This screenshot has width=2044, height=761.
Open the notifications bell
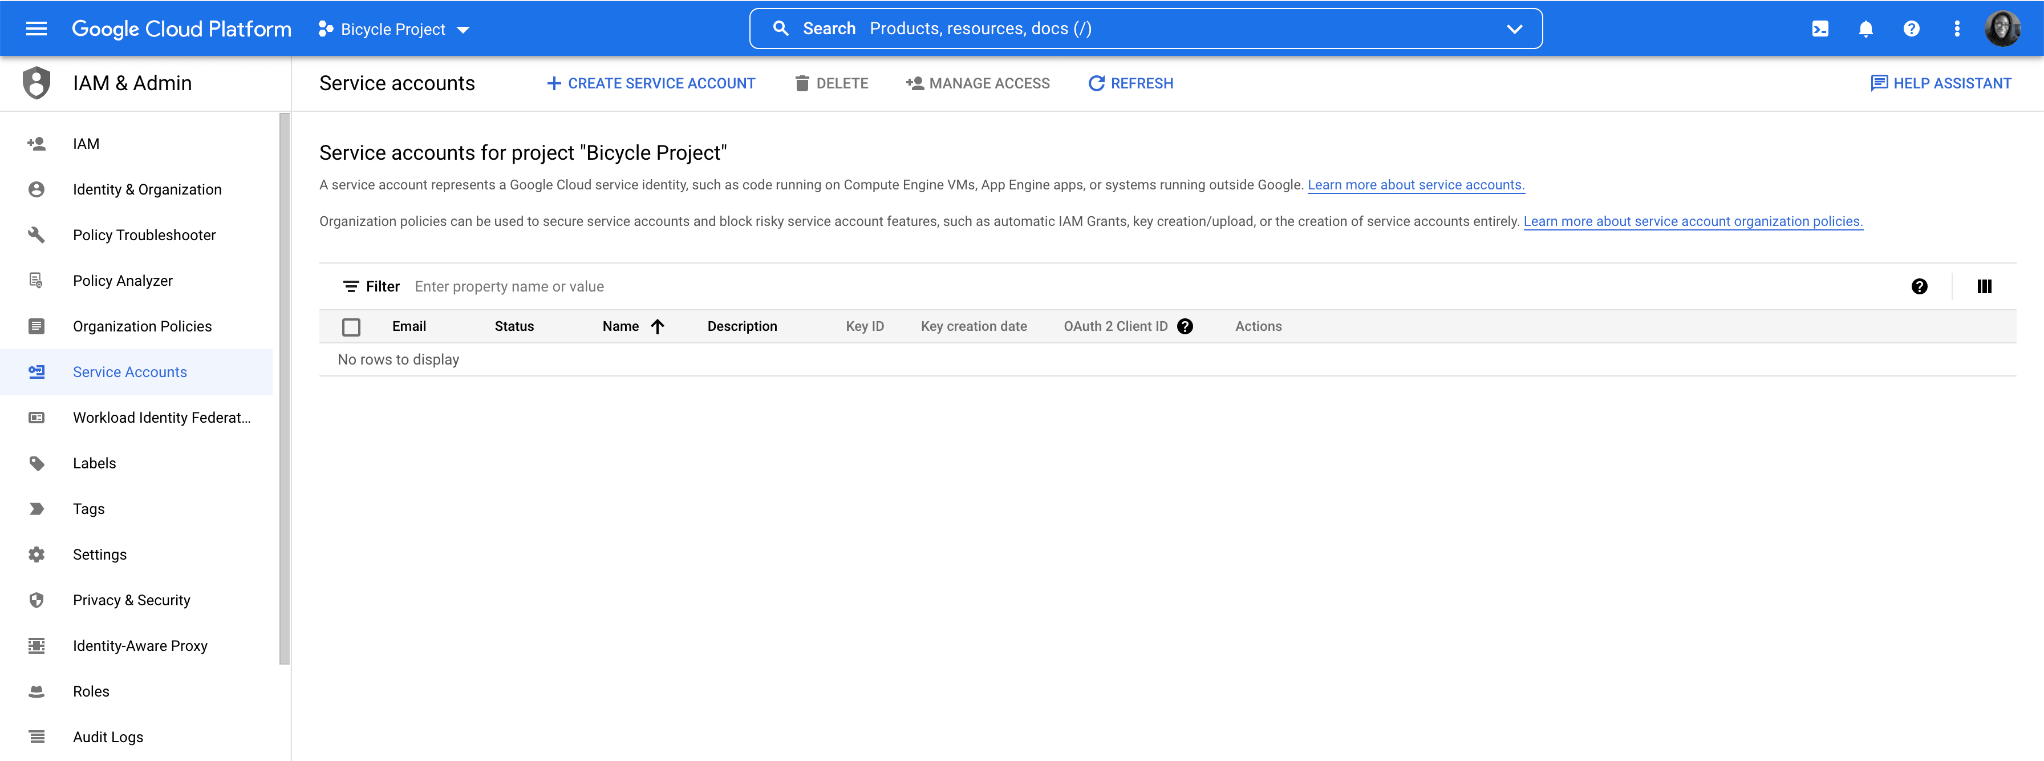(1865, 29)
